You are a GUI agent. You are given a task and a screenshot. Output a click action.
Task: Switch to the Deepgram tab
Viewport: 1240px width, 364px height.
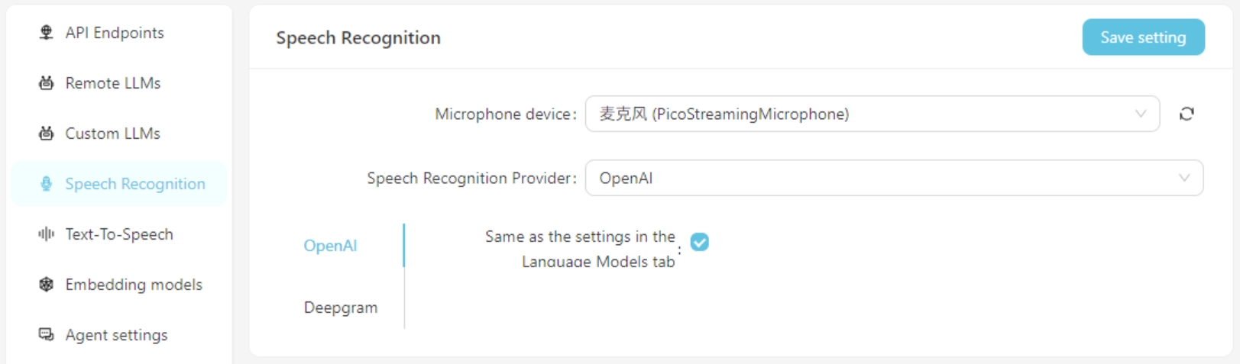coord(340,308)
